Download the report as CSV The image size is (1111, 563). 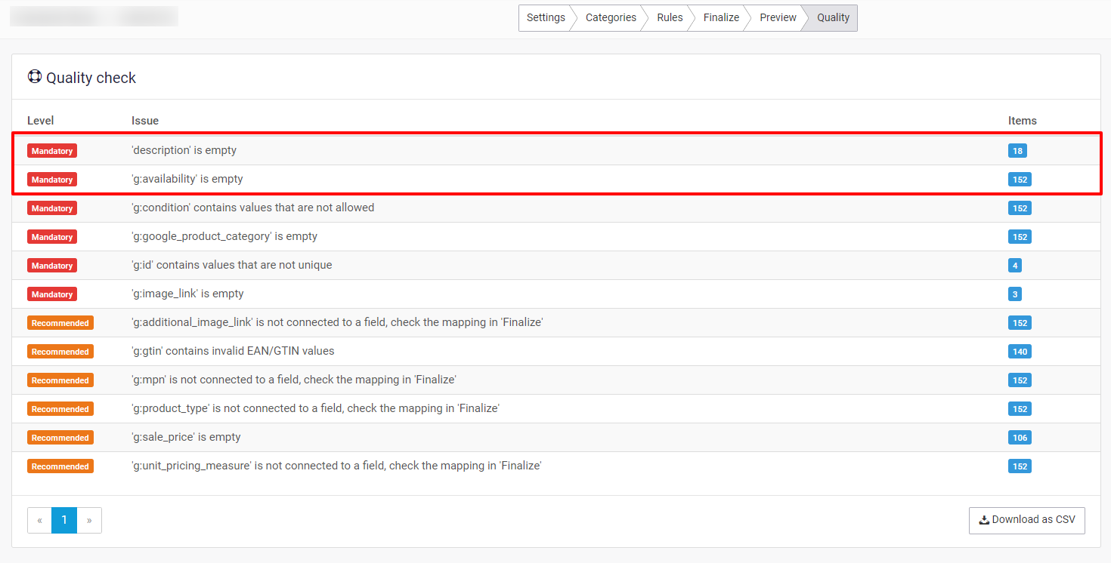(x=1026, y=520)
